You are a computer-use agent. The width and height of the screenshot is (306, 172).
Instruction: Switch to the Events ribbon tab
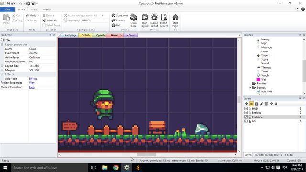(47, 10)
